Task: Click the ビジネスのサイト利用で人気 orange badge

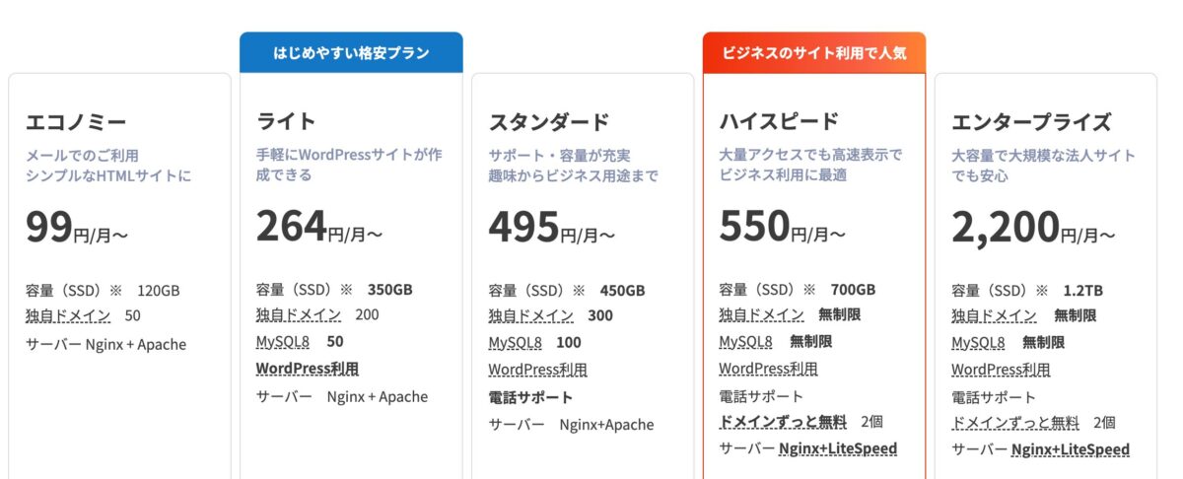Action: [814, 52]
